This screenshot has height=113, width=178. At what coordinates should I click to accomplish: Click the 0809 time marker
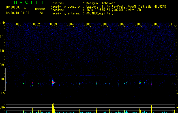155,24
